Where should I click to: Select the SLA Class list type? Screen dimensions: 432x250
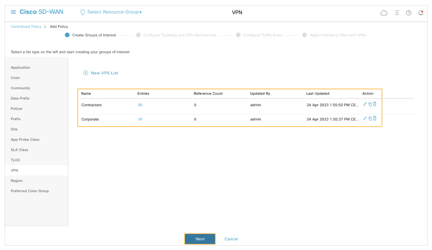[19, 150]
